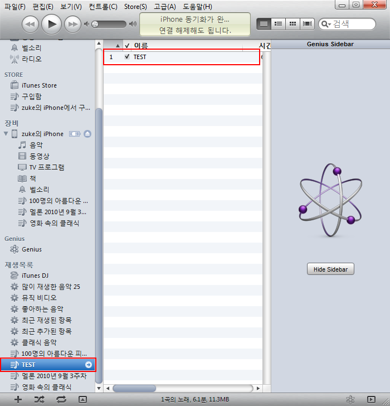Select smart playlist 최근 추가된 항목
Viewport: 390px width, 406px height.
(47, 331)
